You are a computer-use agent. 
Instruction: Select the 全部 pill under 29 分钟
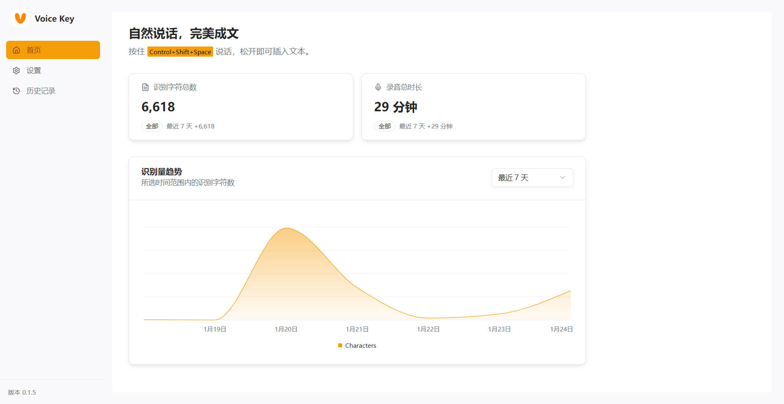point(385,126)
